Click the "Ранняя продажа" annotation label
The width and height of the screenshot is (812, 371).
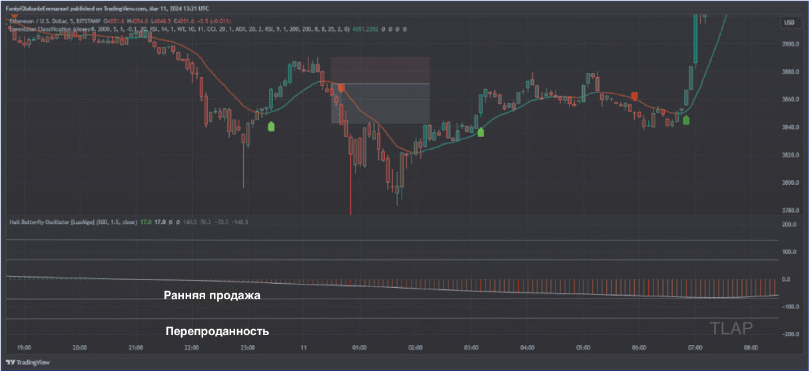point(212,295)
